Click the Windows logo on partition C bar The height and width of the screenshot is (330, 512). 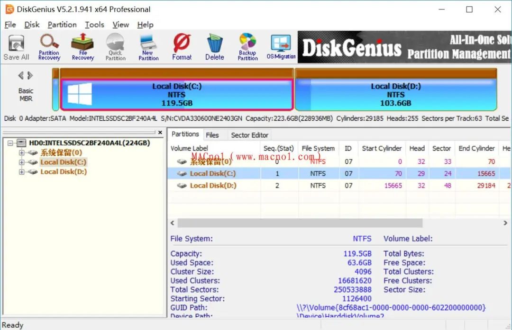coord(80,94)
